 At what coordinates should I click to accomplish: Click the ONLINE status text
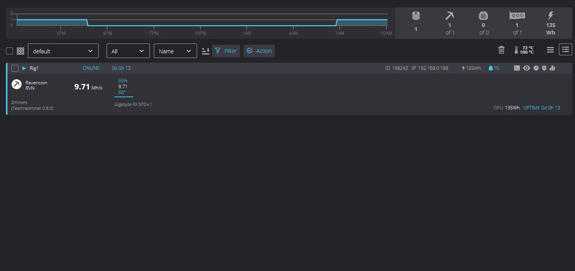tap(91, 68)
